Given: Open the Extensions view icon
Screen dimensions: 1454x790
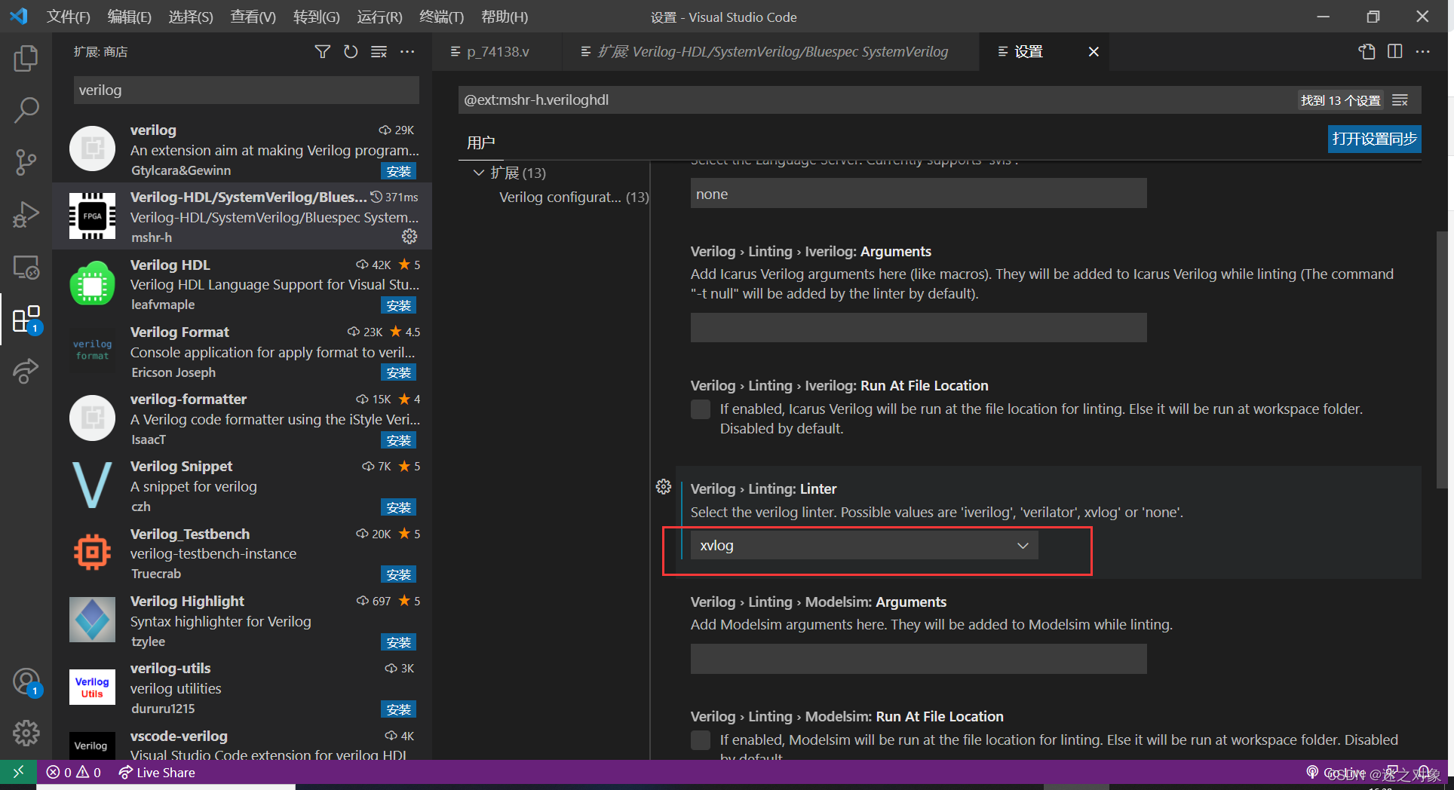Looking at the screenshot, I should (26, 319).
